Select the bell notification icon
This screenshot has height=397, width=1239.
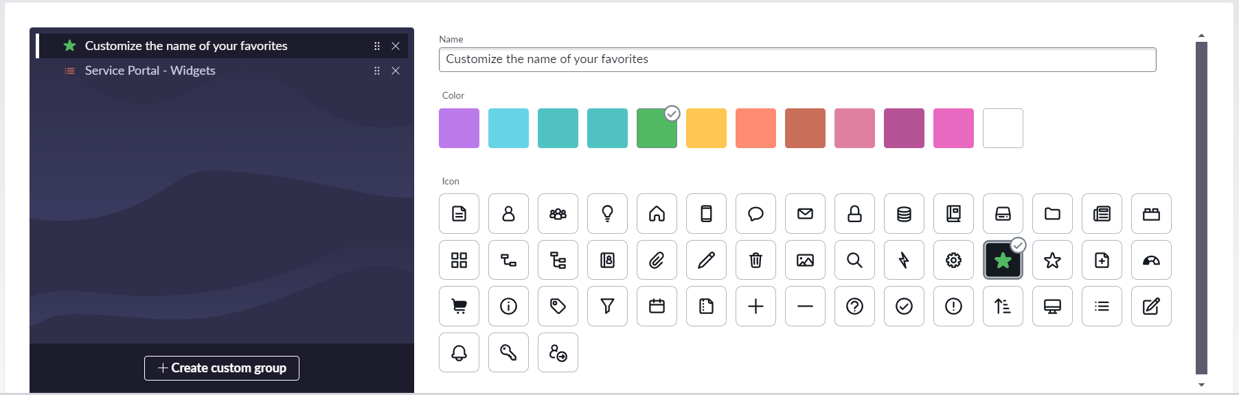(x=459, y=352)
